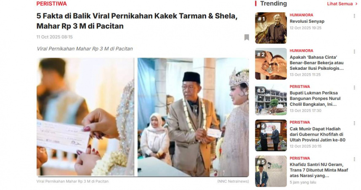
Task: Open Khafidz Santri NU Geram article
Action: [x=319, y=170]
